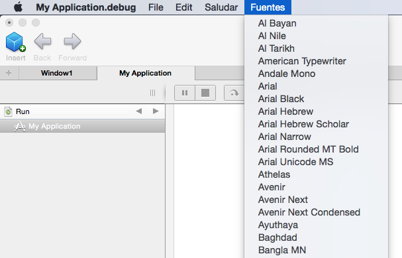Switch to the Window1 tab
402x258 pixels.
tap(57, 73)
